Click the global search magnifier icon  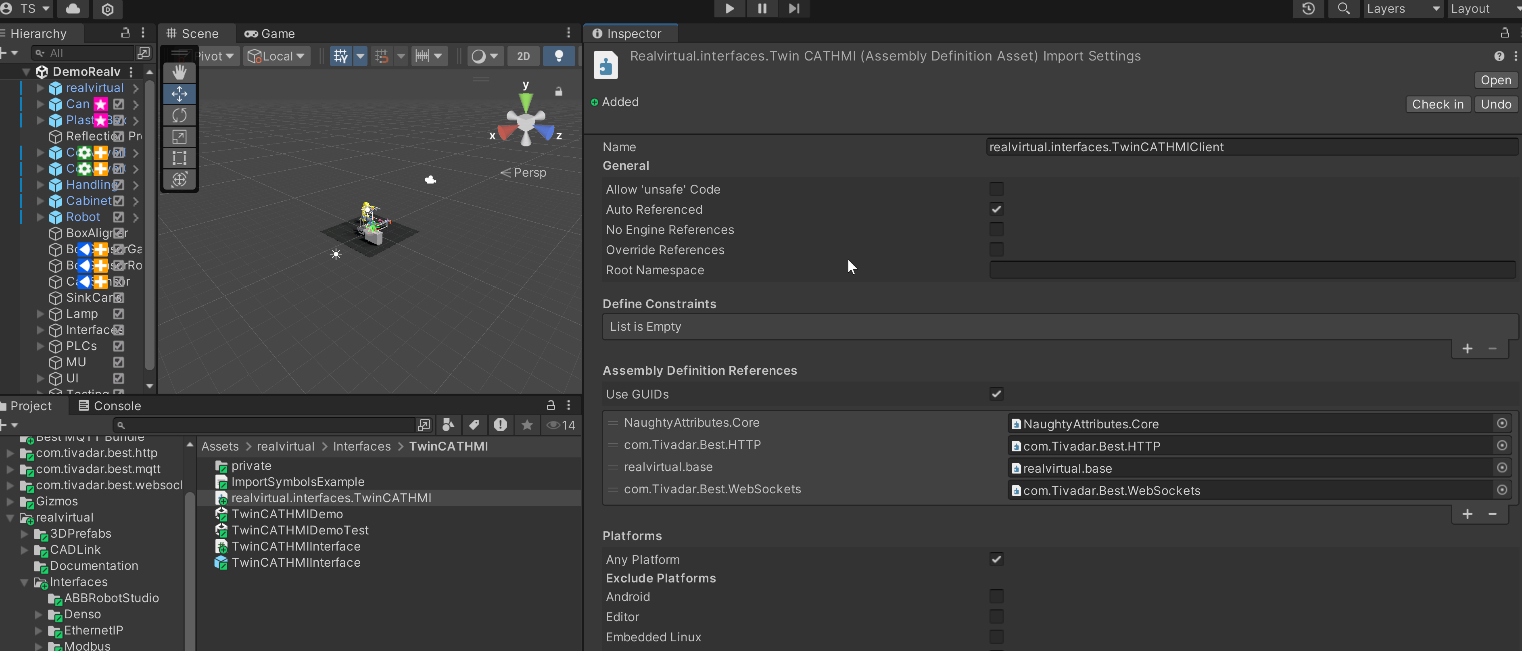[1344, 8]
